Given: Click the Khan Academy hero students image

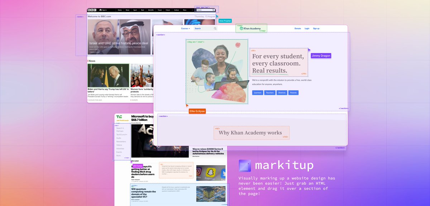Looking at the screenshot, I should click(x=217, y=72).
